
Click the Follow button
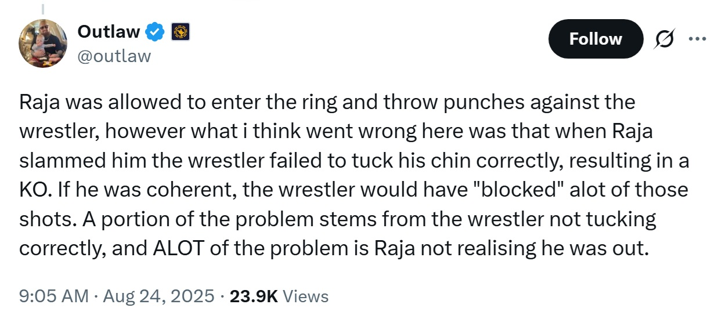coord(595,39)
